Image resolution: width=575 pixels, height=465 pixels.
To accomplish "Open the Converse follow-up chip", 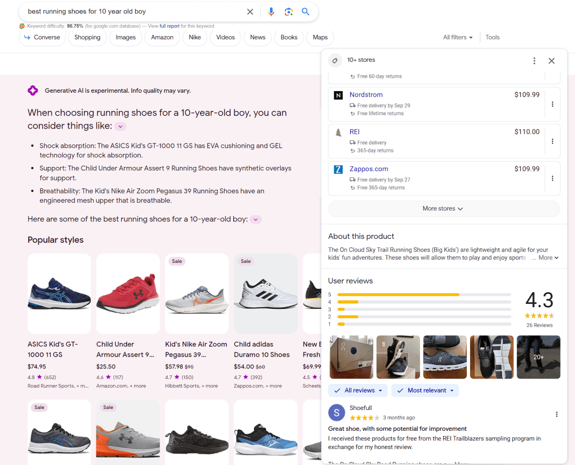I will click(42, 37).
